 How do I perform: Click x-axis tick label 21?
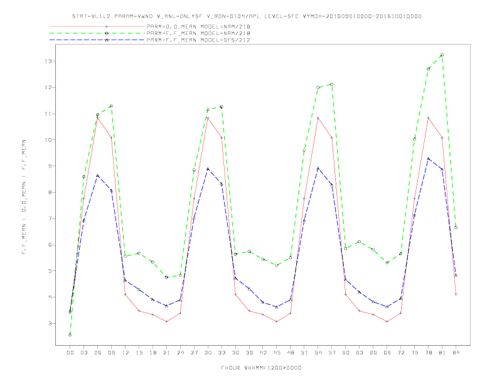click(x=166, y=353)
